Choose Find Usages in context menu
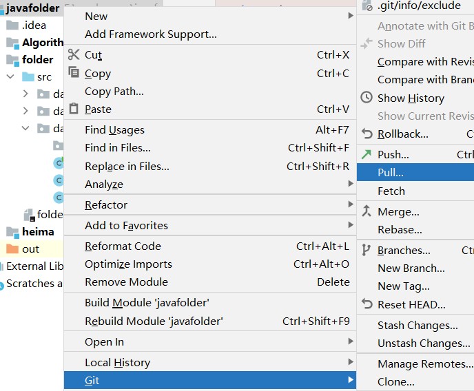Screen dimensions: 474x391 (x=114, y=129)
